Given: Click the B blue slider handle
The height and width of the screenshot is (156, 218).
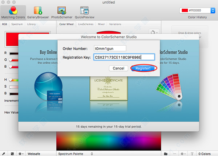Looking at the screenshot, I should [11, 67].
